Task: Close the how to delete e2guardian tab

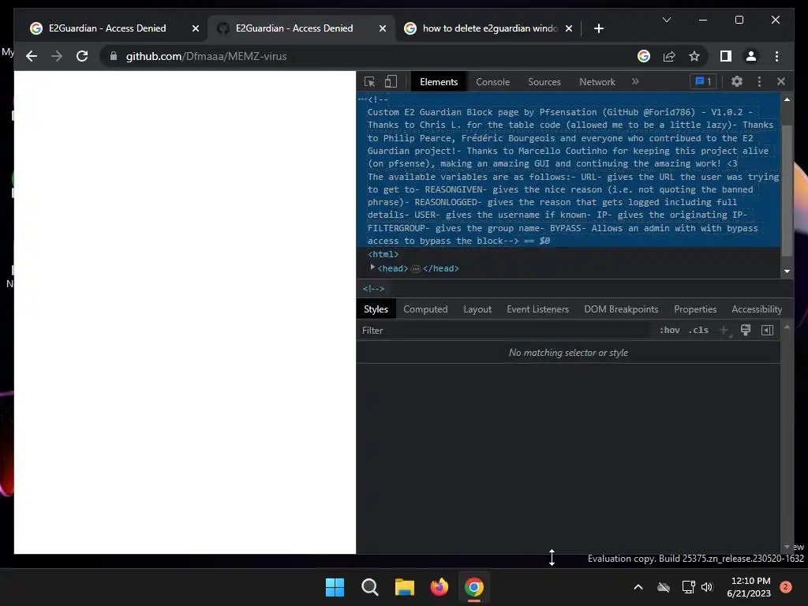Action: (568, 28)
